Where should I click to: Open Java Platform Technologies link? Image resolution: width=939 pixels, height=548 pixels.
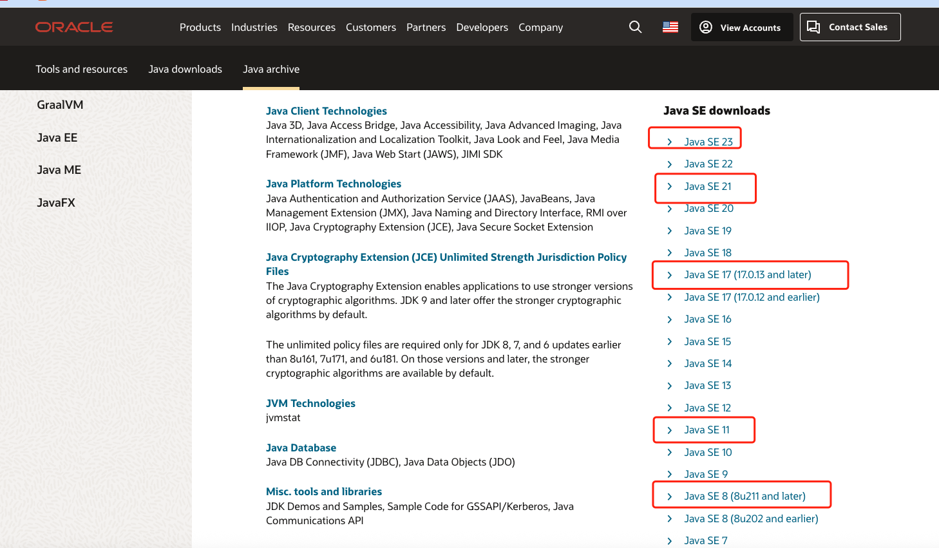(x=334, y=184)
